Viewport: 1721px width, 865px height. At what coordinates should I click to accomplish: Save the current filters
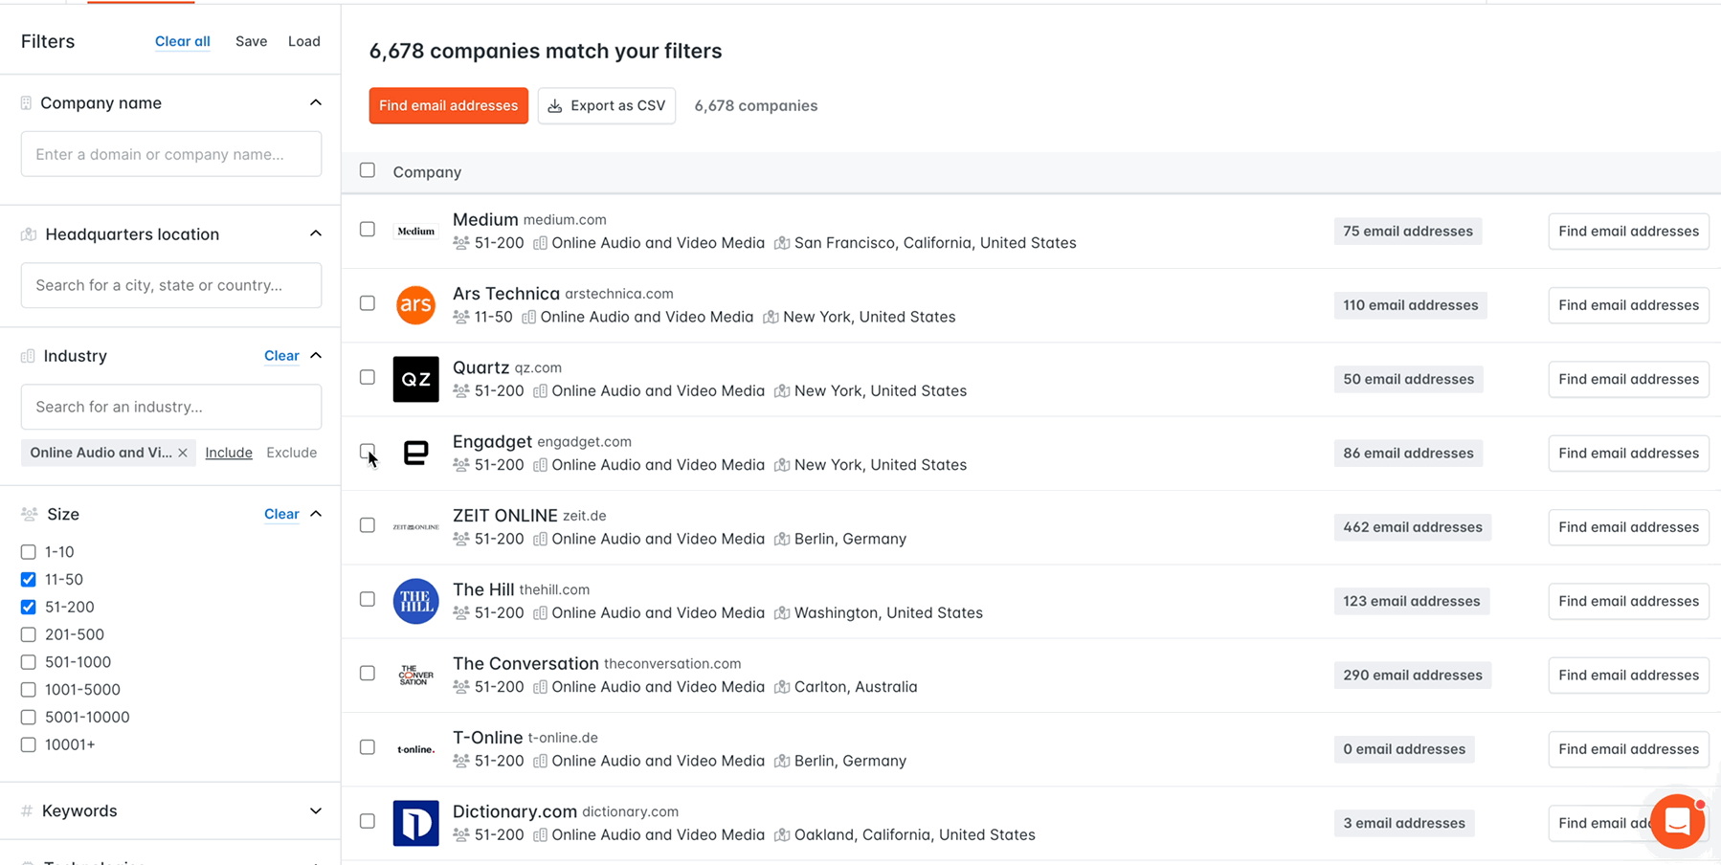(252, 41)
